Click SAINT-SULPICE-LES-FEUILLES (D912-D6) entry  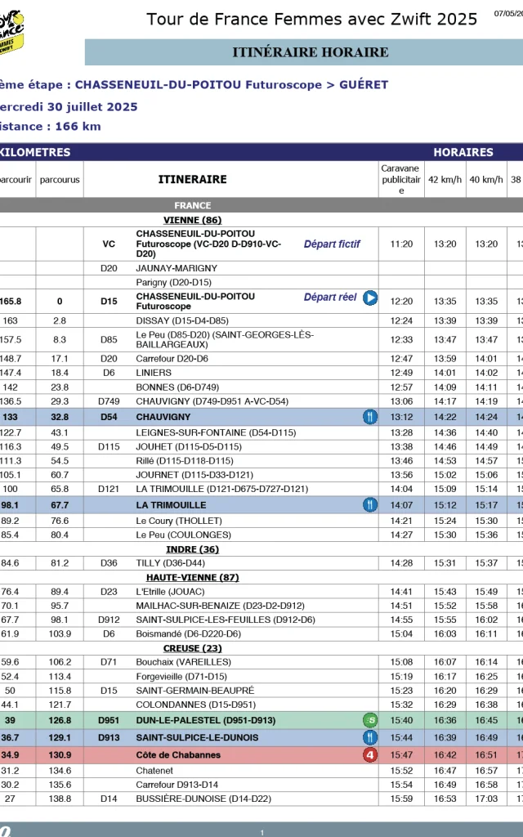226,620
